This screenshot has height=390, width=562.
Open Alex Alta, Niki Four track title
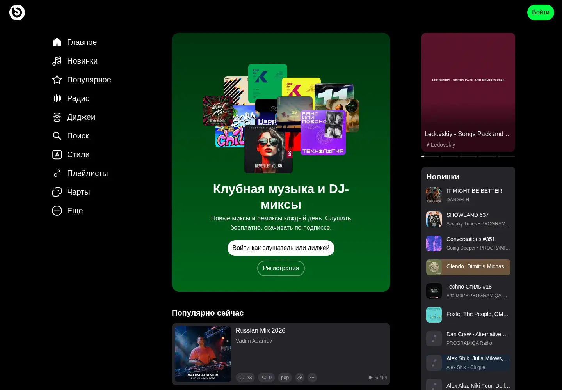coord(478,386)
